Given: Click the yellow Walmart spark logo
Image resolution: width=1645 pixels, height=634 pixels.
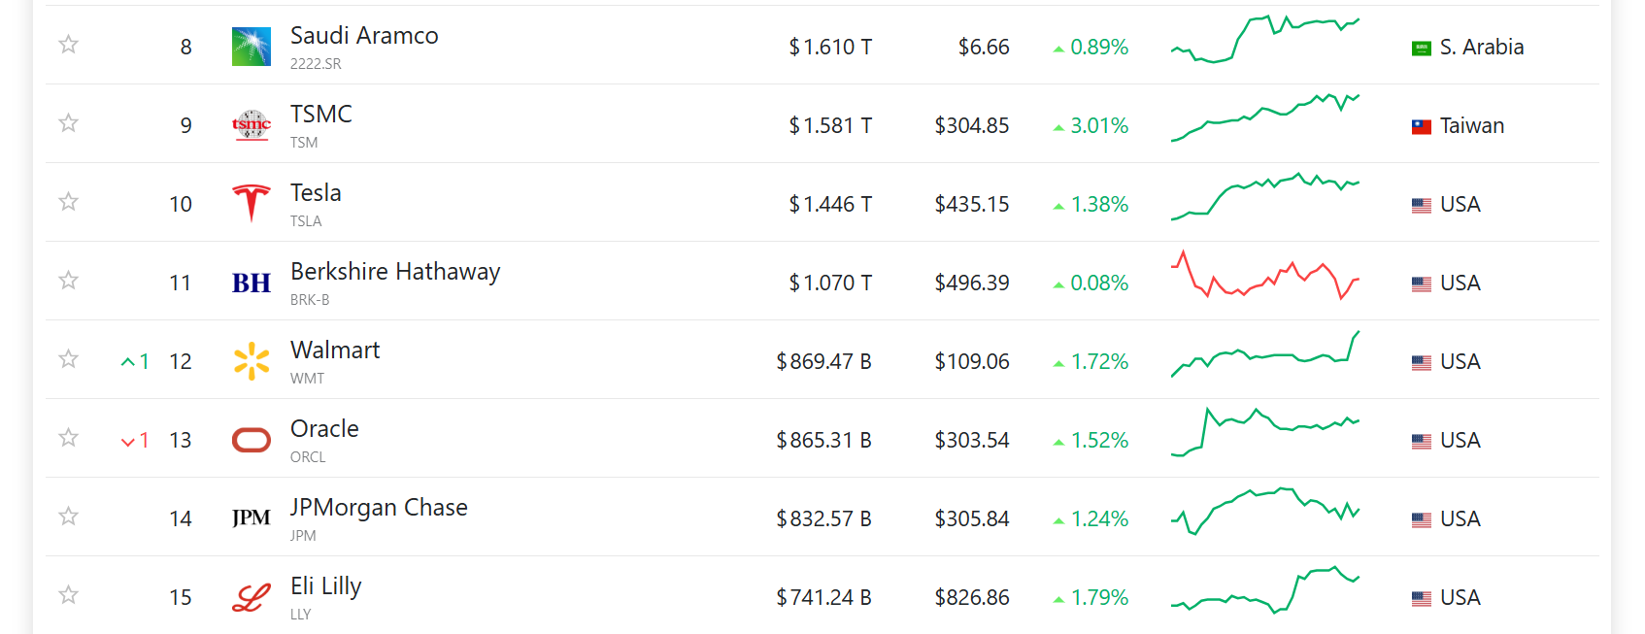Looking at the screenshot, I should tap(252, 361).
